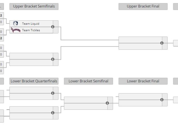Open the Lower Bracket Semifinal match info icon

107,103
